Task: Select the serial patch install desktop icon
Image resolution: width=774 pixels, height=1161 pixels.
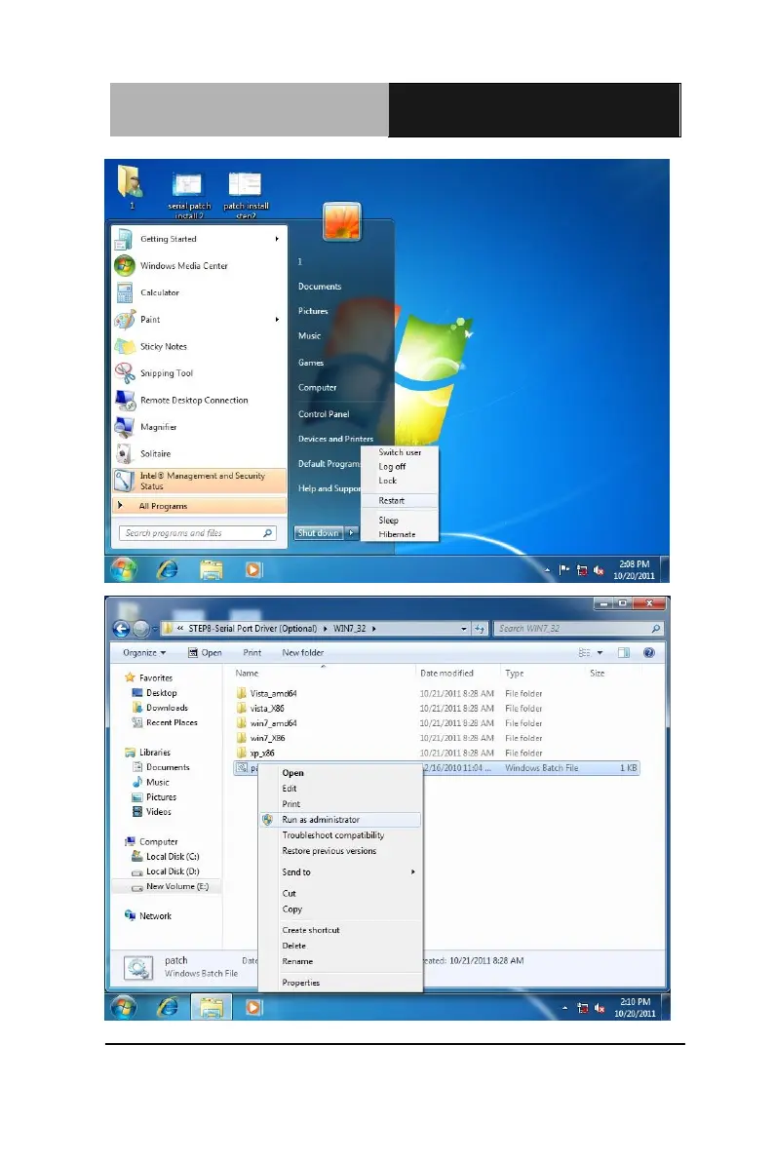Action: click(x=189, y=196)
